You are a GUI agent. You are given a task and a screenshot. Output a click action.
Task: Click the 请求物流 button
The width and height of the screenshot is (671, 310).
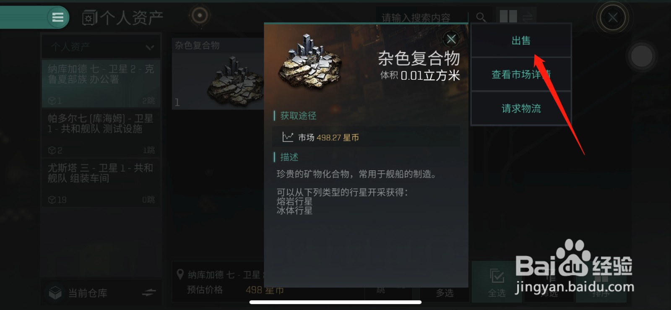click(x=521, y=109)
